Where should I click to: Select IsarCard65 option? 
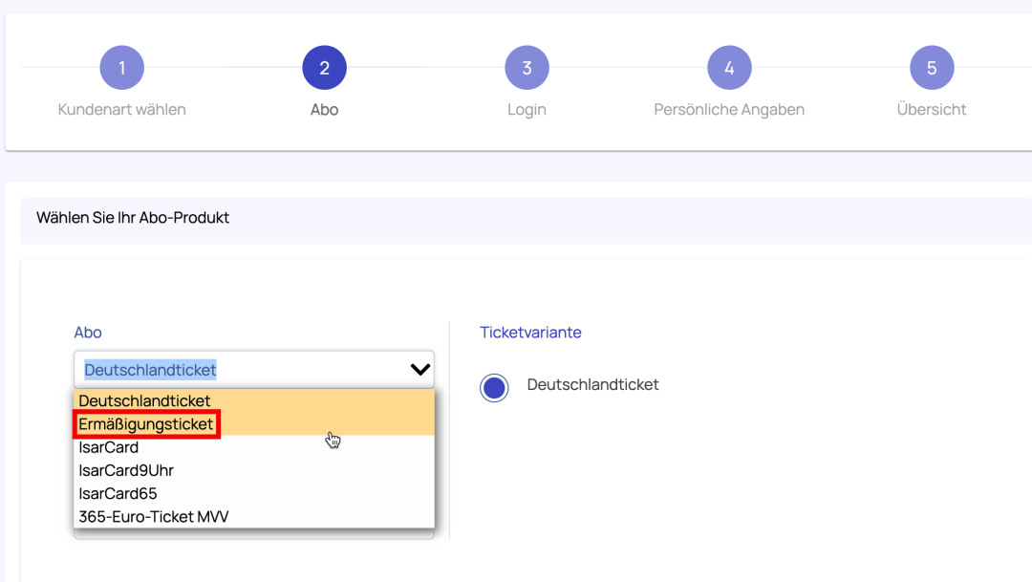254,493
